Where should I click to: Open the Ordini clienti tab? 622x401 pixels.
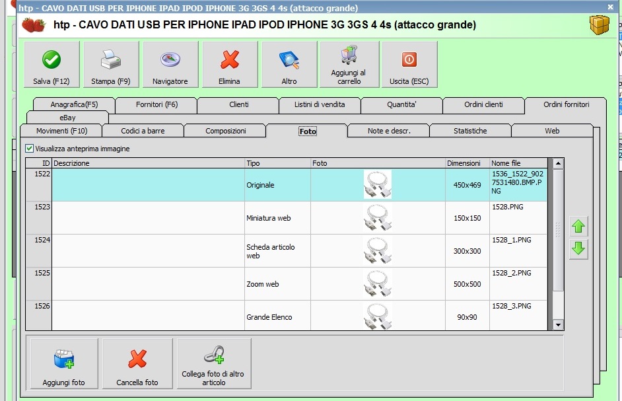tap(483, 104)
